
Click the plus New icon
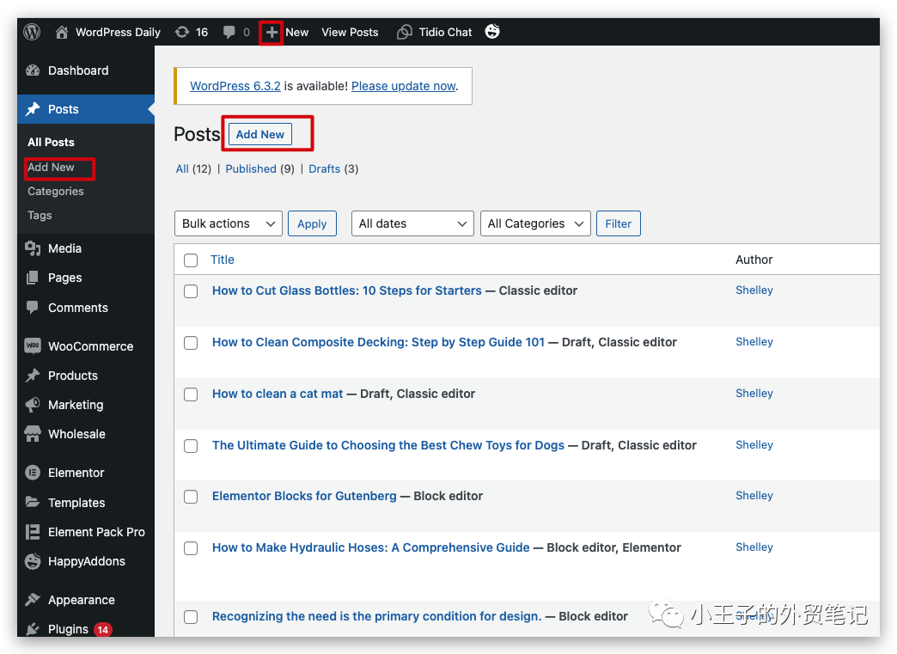click(x=272, y=32)
